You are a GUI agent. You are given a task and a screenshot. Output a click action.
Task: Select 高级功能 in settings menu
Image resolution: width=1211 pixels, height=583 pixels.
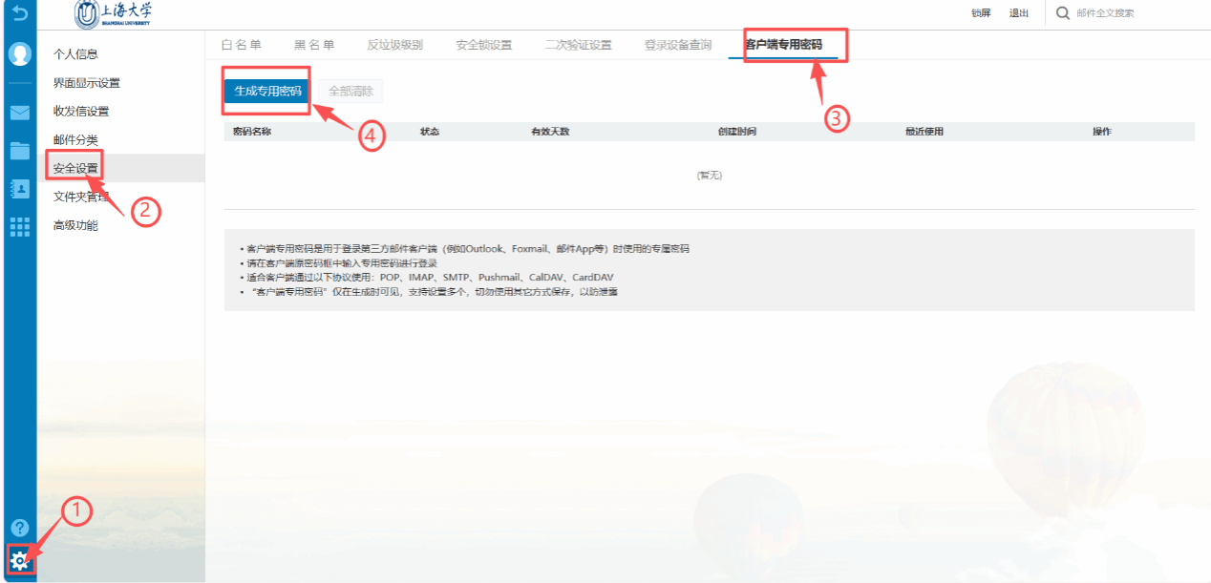[75, 226]
